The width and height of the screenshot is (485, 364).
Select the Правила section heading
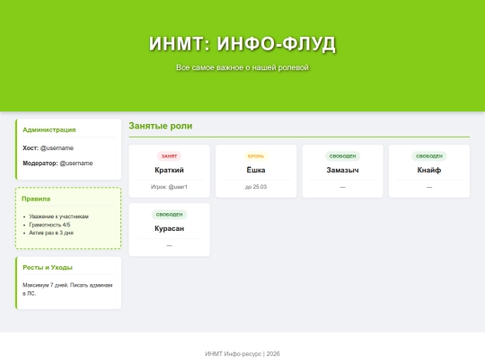(x=36, y=199)
